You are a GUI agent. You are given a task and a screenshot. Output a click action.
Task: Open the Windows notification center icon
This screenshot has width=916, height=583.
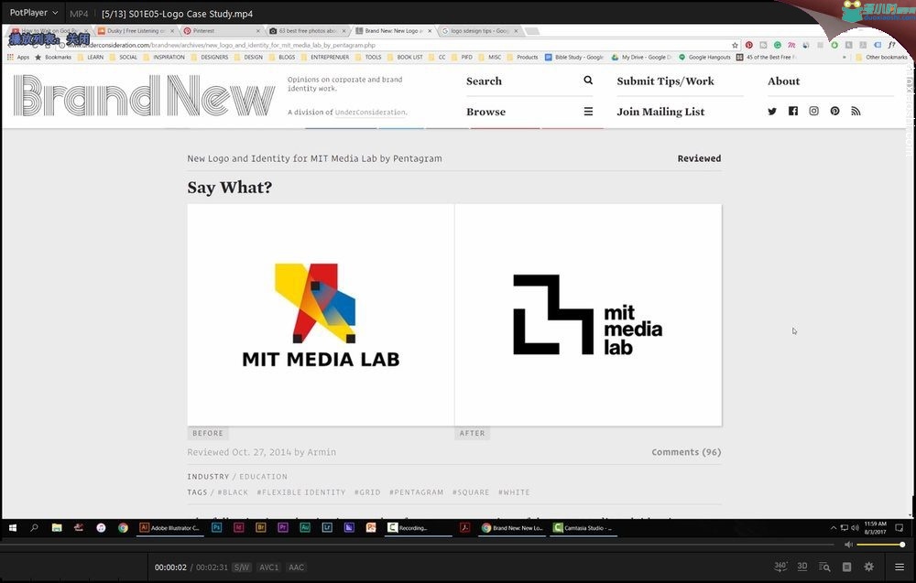[900, 527]
